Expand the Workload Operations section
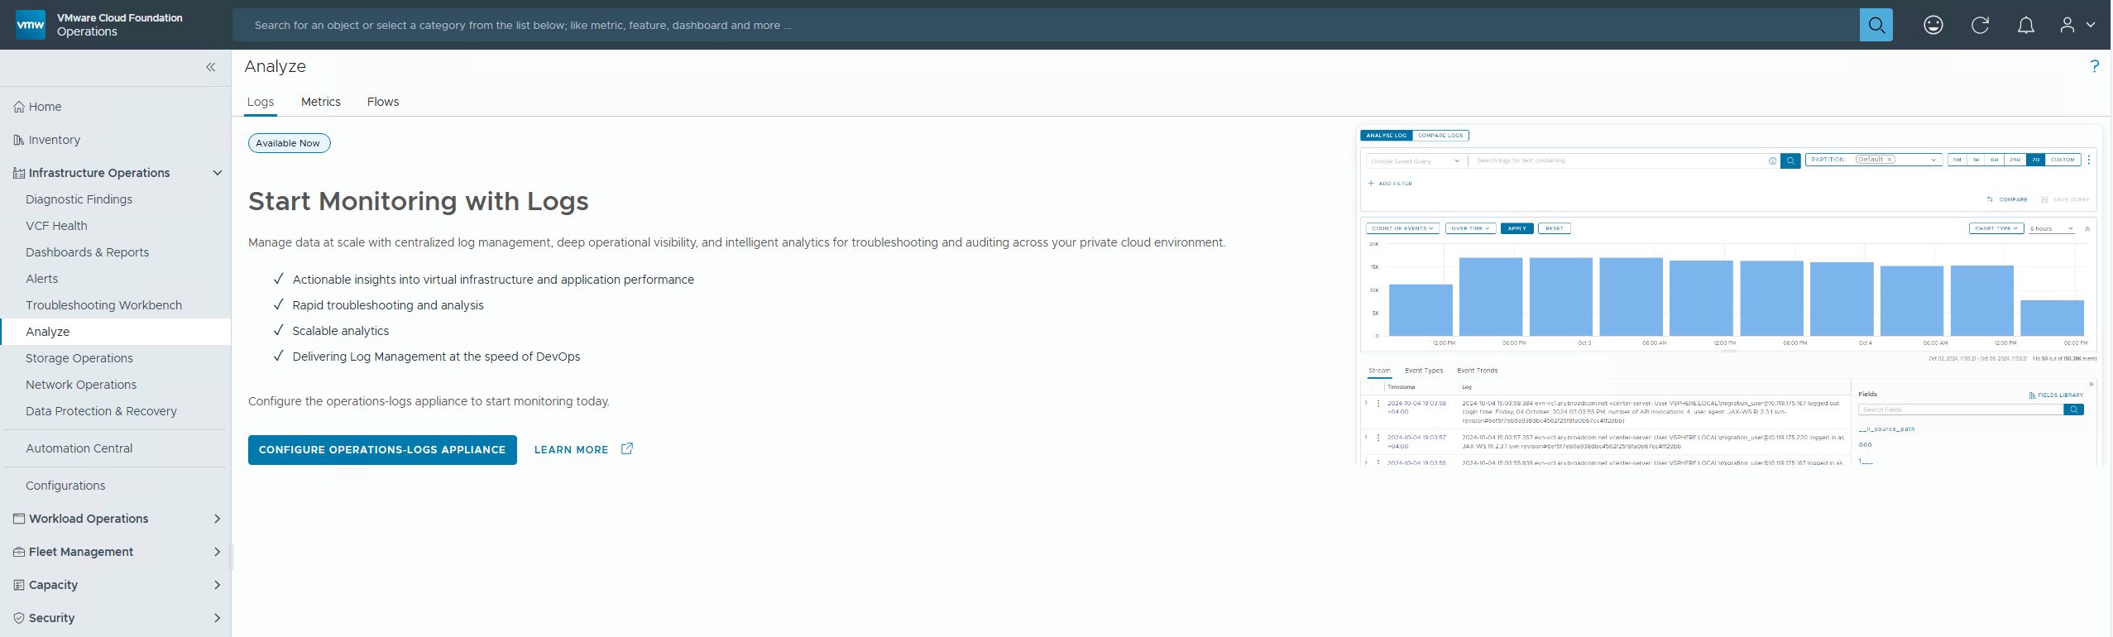The width and height of the screenshot is (2113, 637). click(218, 519)
